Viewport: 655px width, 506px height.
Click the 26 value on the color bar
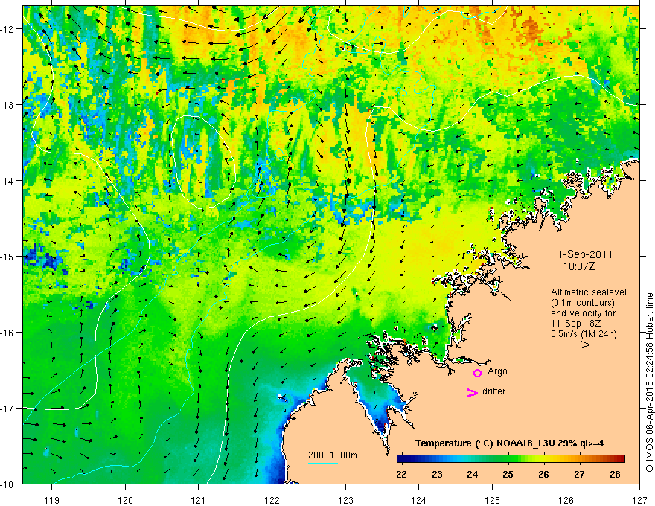(x=543, y=474)
